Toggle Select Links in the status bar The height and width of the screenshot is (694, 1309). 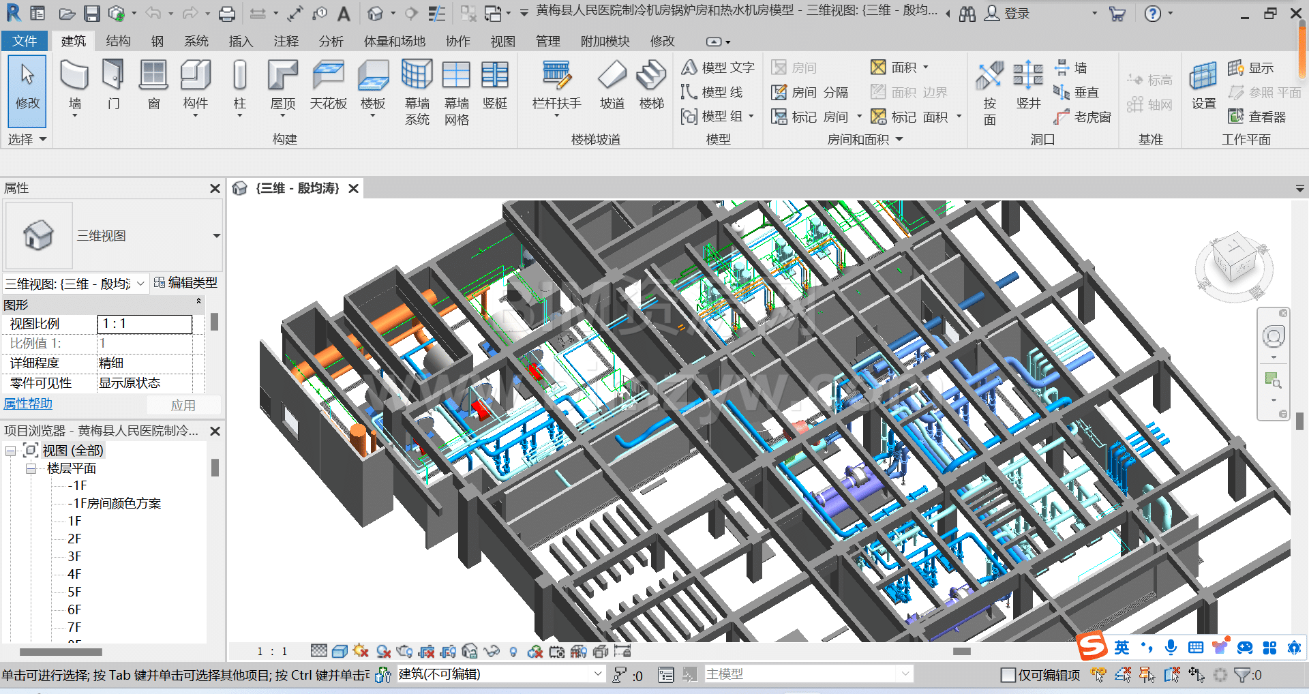(1098, 675)
